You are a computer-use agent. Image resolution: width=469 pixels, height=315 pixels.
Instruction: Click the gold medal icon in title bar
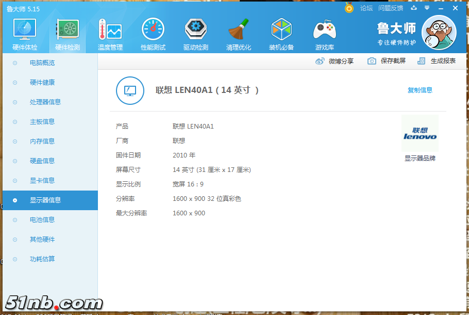(x=349, y=8)
